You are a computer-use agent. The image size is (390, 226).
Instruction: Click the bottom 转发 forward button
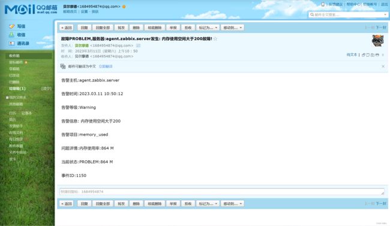coord(121,203)
